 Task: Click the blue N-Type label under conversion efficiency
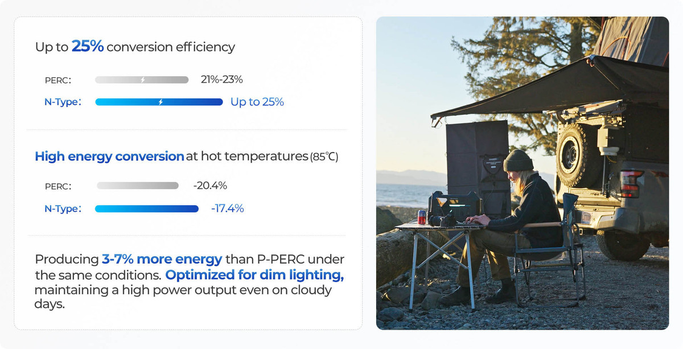tap(63, 102)
